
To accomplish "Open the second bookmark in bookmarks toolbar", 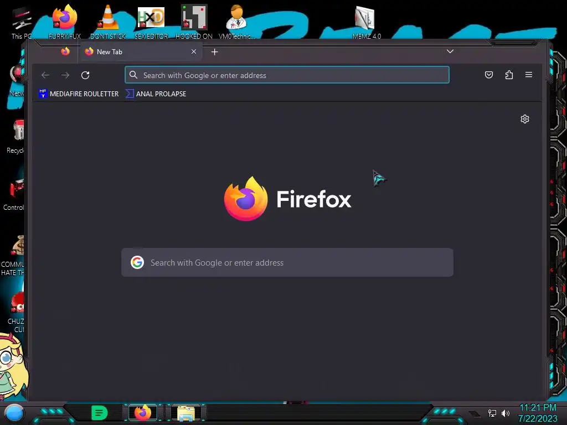I will click(156, 94).
